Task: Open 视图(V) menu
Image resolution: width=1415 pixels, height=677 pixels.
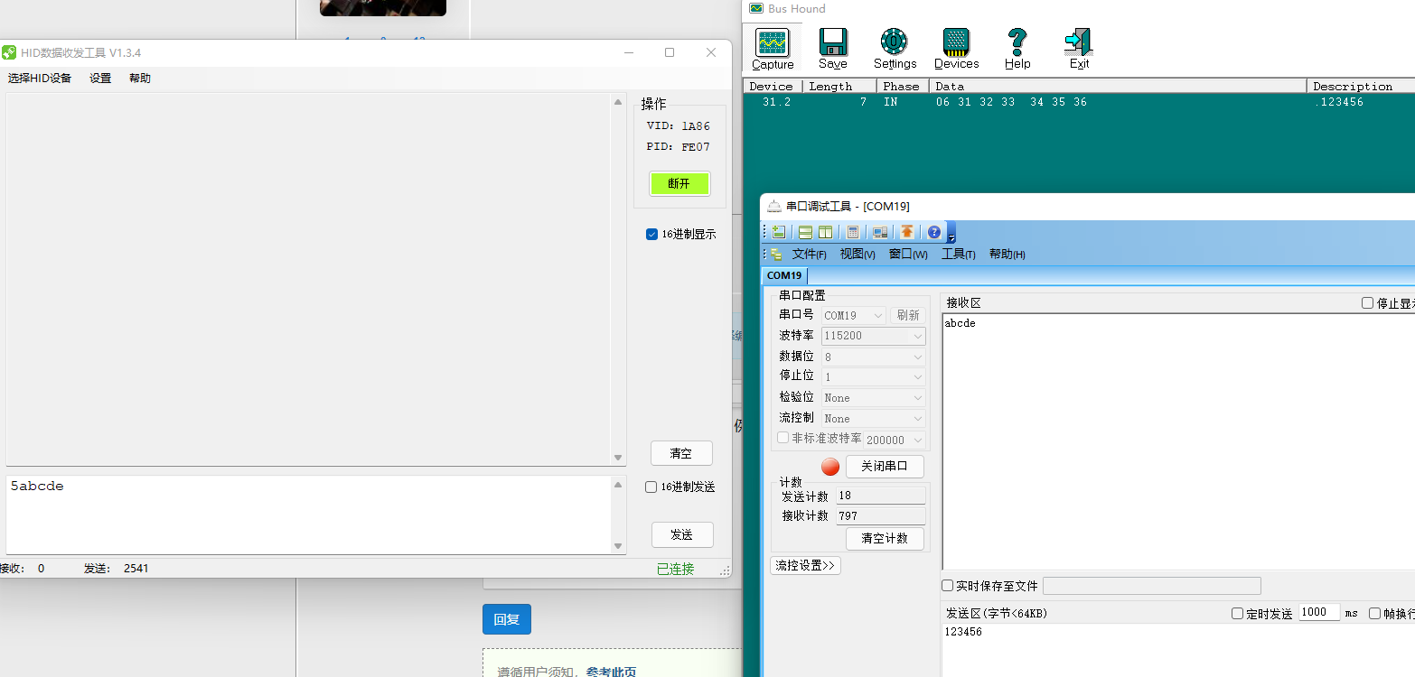Action: 857,255
